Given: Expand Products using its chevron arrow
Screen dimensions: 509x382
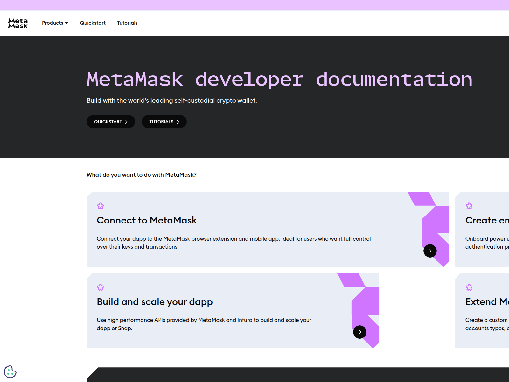Looking at the screenshot, I should coord(66,23).
